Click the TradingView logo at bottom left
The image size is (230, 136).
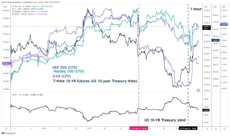click(x=9, y=133)
